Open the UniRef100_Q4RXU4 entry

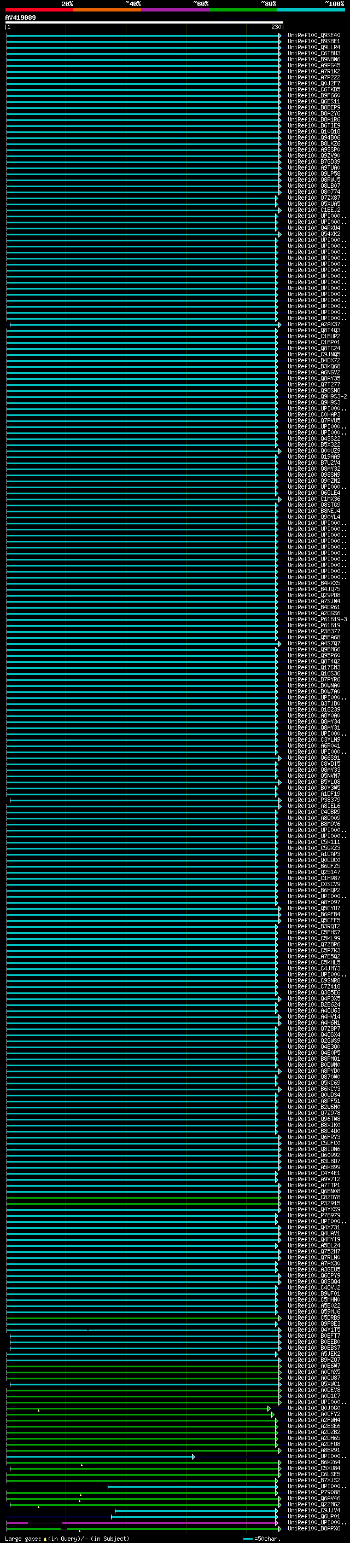click(x=313, y=228)
